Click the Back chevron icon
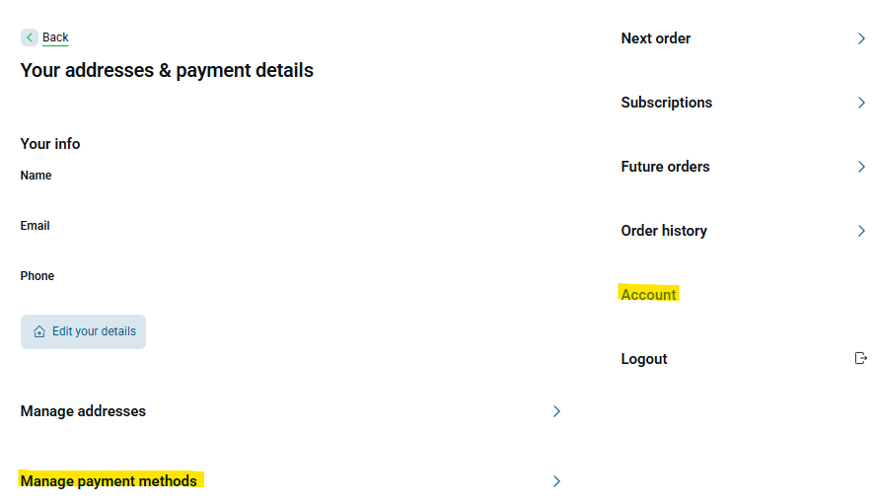 (30, 37)
